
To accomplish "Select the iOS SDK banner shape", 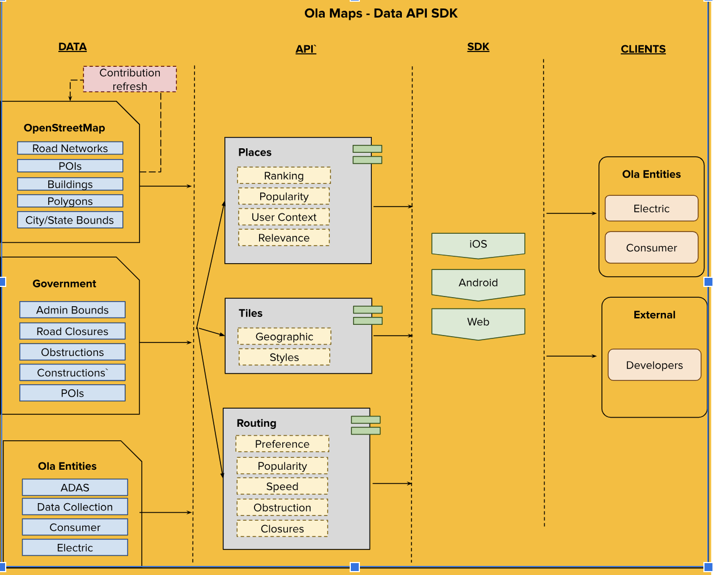I will coord(478,244).
